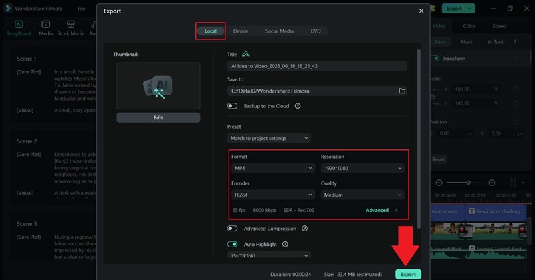Click the Save to path field
The image size is (535, 280).
pos(312,91)
